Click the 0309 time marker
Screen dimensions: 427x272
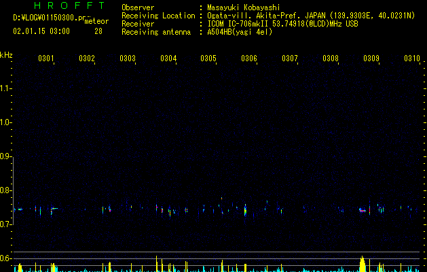click(371, 58)
